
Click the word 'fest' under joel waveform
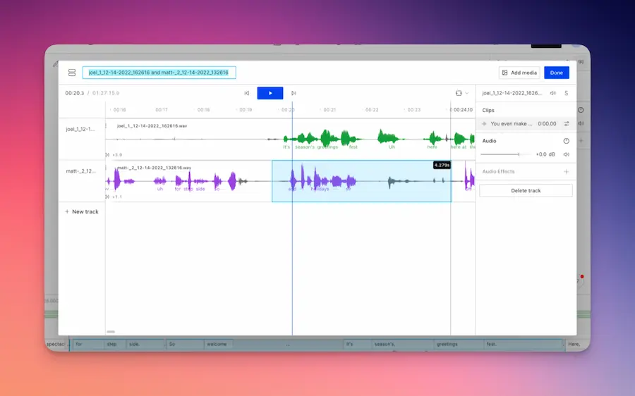coord(353,147)
